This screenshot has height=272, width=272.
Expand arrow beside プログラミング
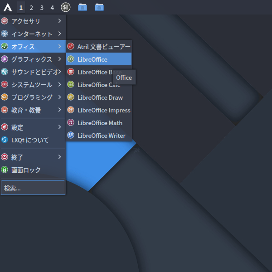tap(60, 97)
